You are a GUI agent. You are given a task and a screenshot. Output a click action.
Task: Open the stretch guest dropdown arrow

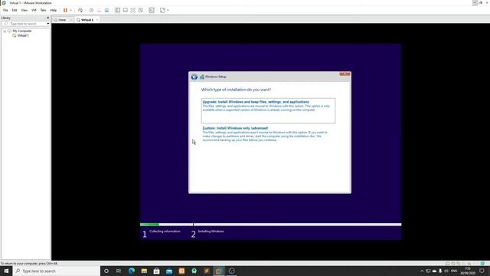coord(168,10)
